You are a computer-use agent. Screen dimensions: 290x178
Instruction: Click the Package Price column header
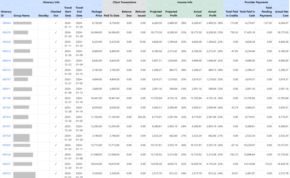click(97, 14)
